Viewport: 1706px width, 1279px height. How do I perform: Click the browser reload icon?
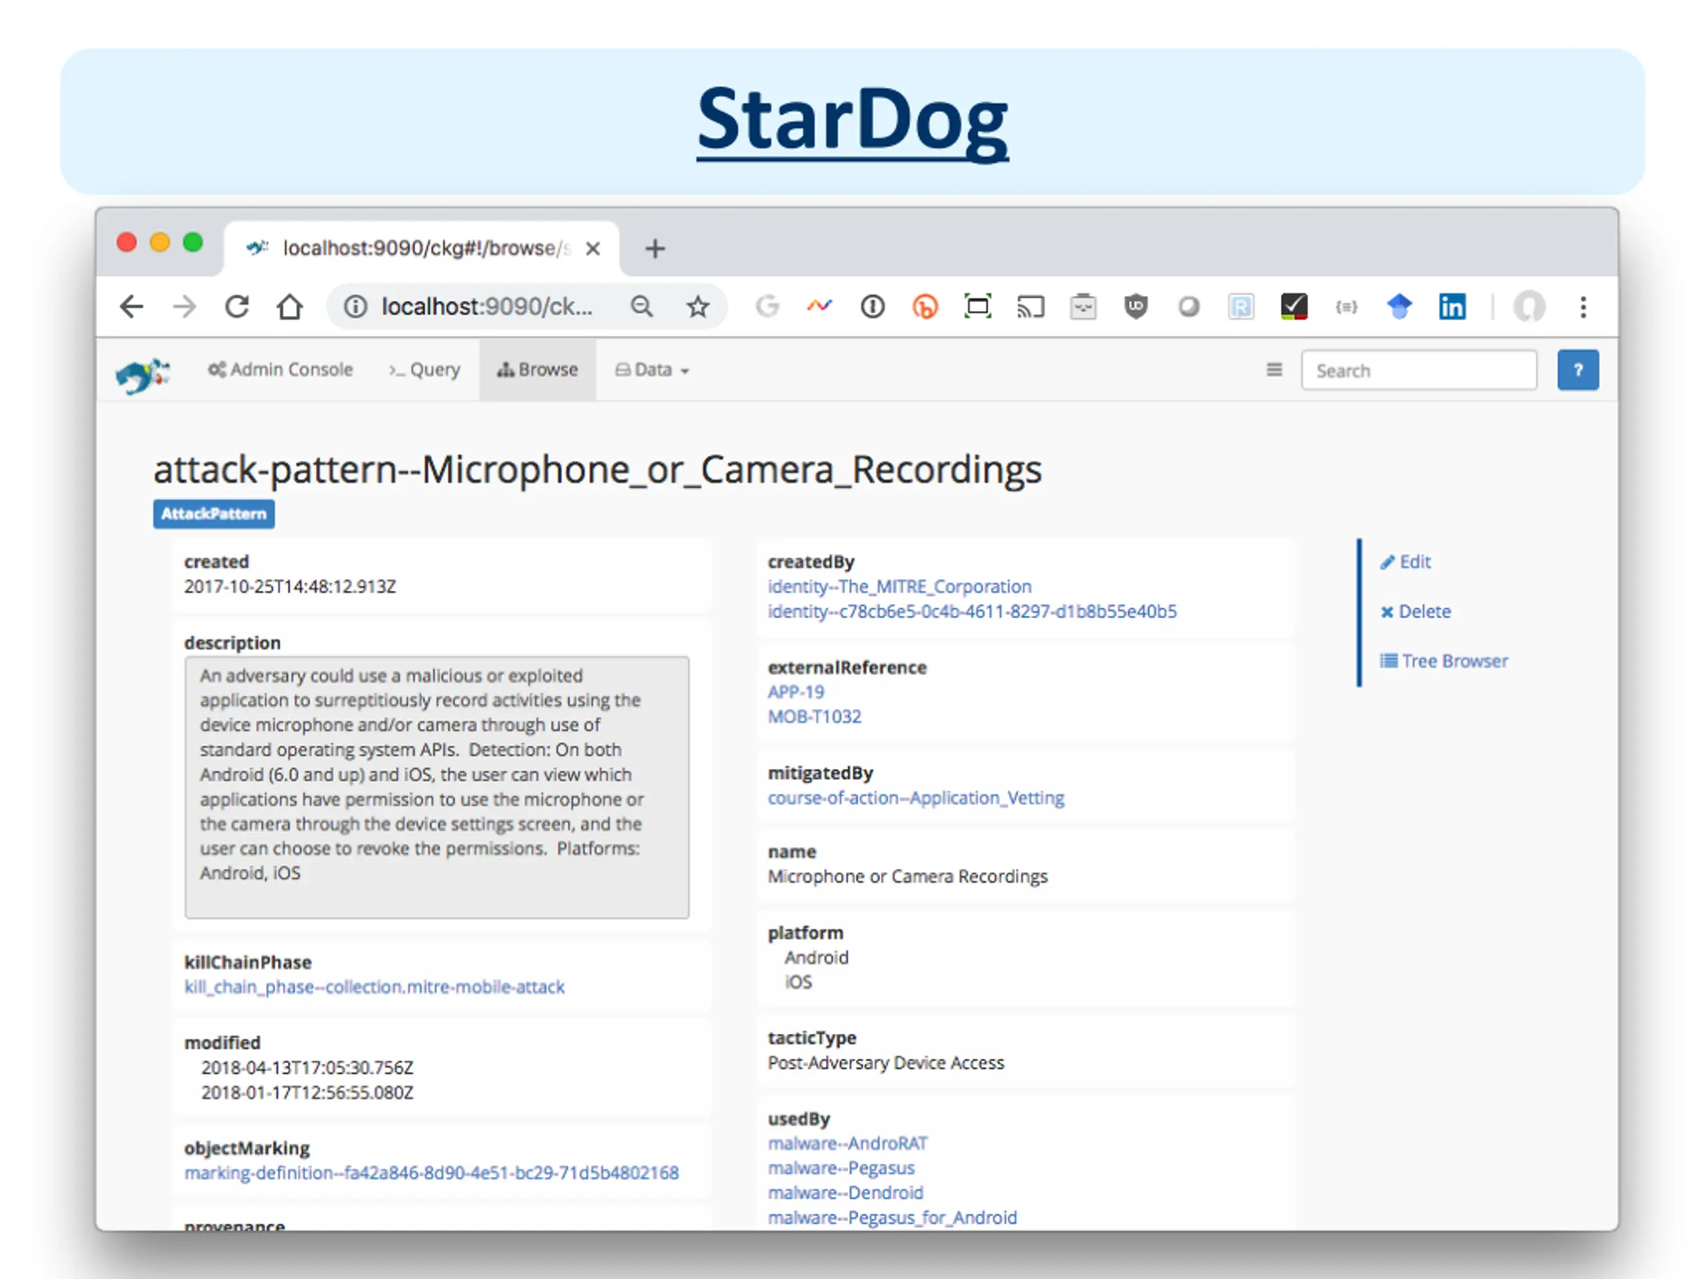pyautogui.click(x=237, y=307)
